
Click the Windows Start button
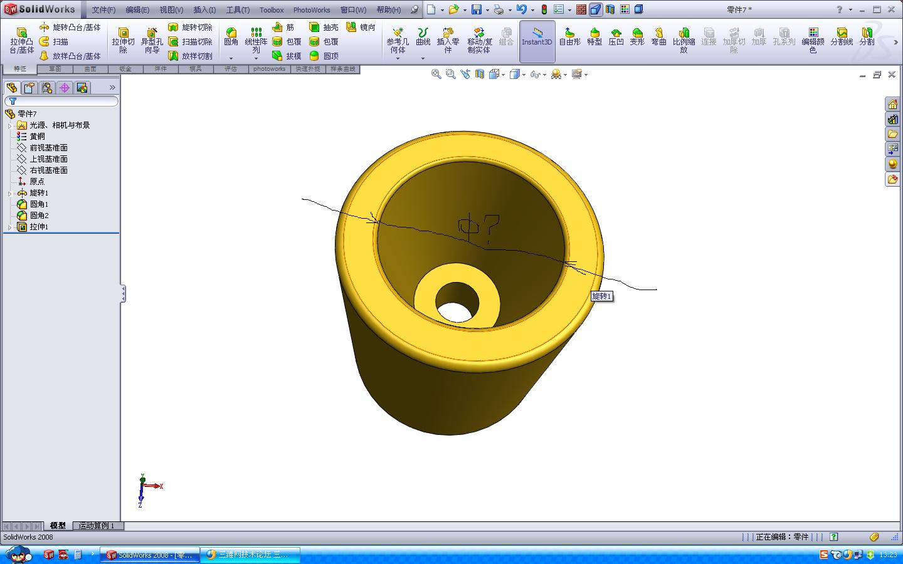coord(19,555)
